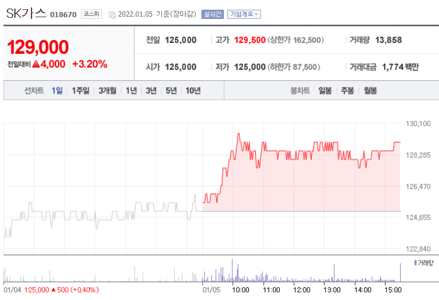Click the 상한가 162,500 text
Screen dimensions: 439x300
point(296,40)
